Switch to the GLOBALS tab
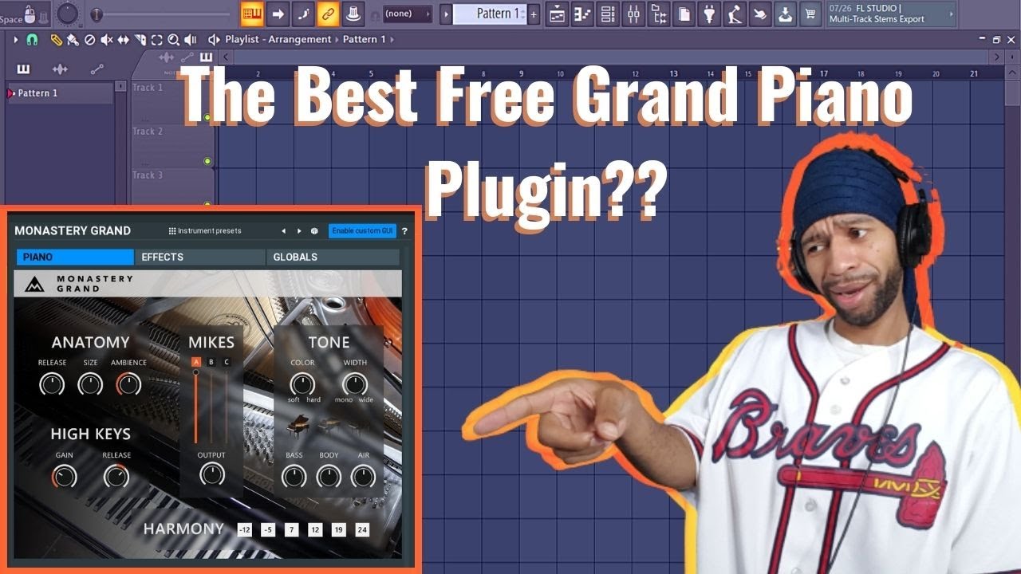The image size is (1021, 574). coord(333,257)
